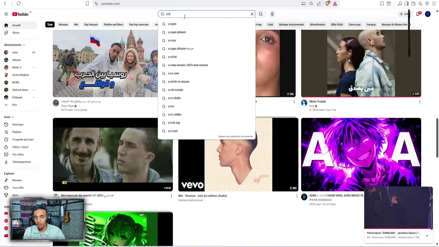439x247 pixels.
Task: Go to Accueil in the sidebar
Action: (19, 25)
